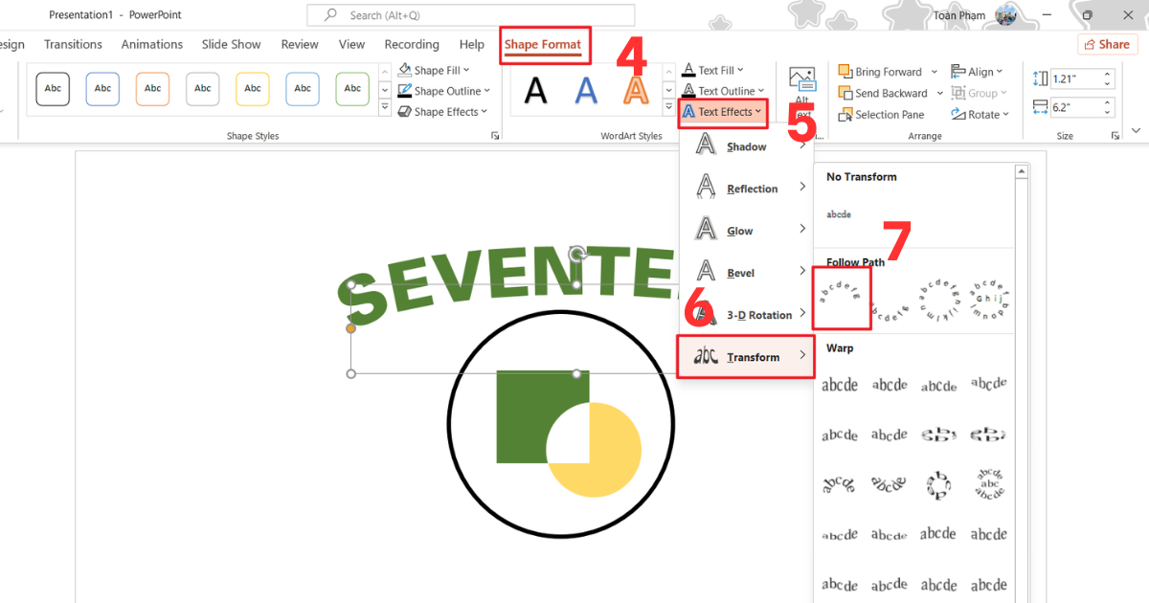Adjust the shape width stepper arrows
The image size is (1149, 603).
[1109, 107]
